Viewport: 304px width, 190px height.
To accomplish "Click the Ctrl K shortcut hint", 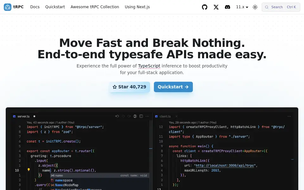I will point(291,7).
